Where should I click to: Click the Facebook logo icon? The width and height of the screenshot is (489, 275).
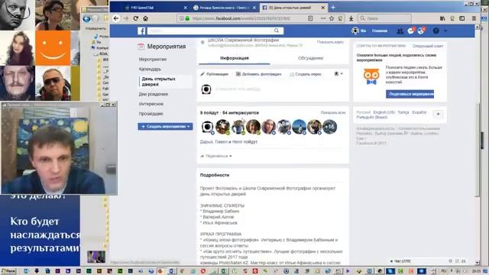tap(141, 31)
